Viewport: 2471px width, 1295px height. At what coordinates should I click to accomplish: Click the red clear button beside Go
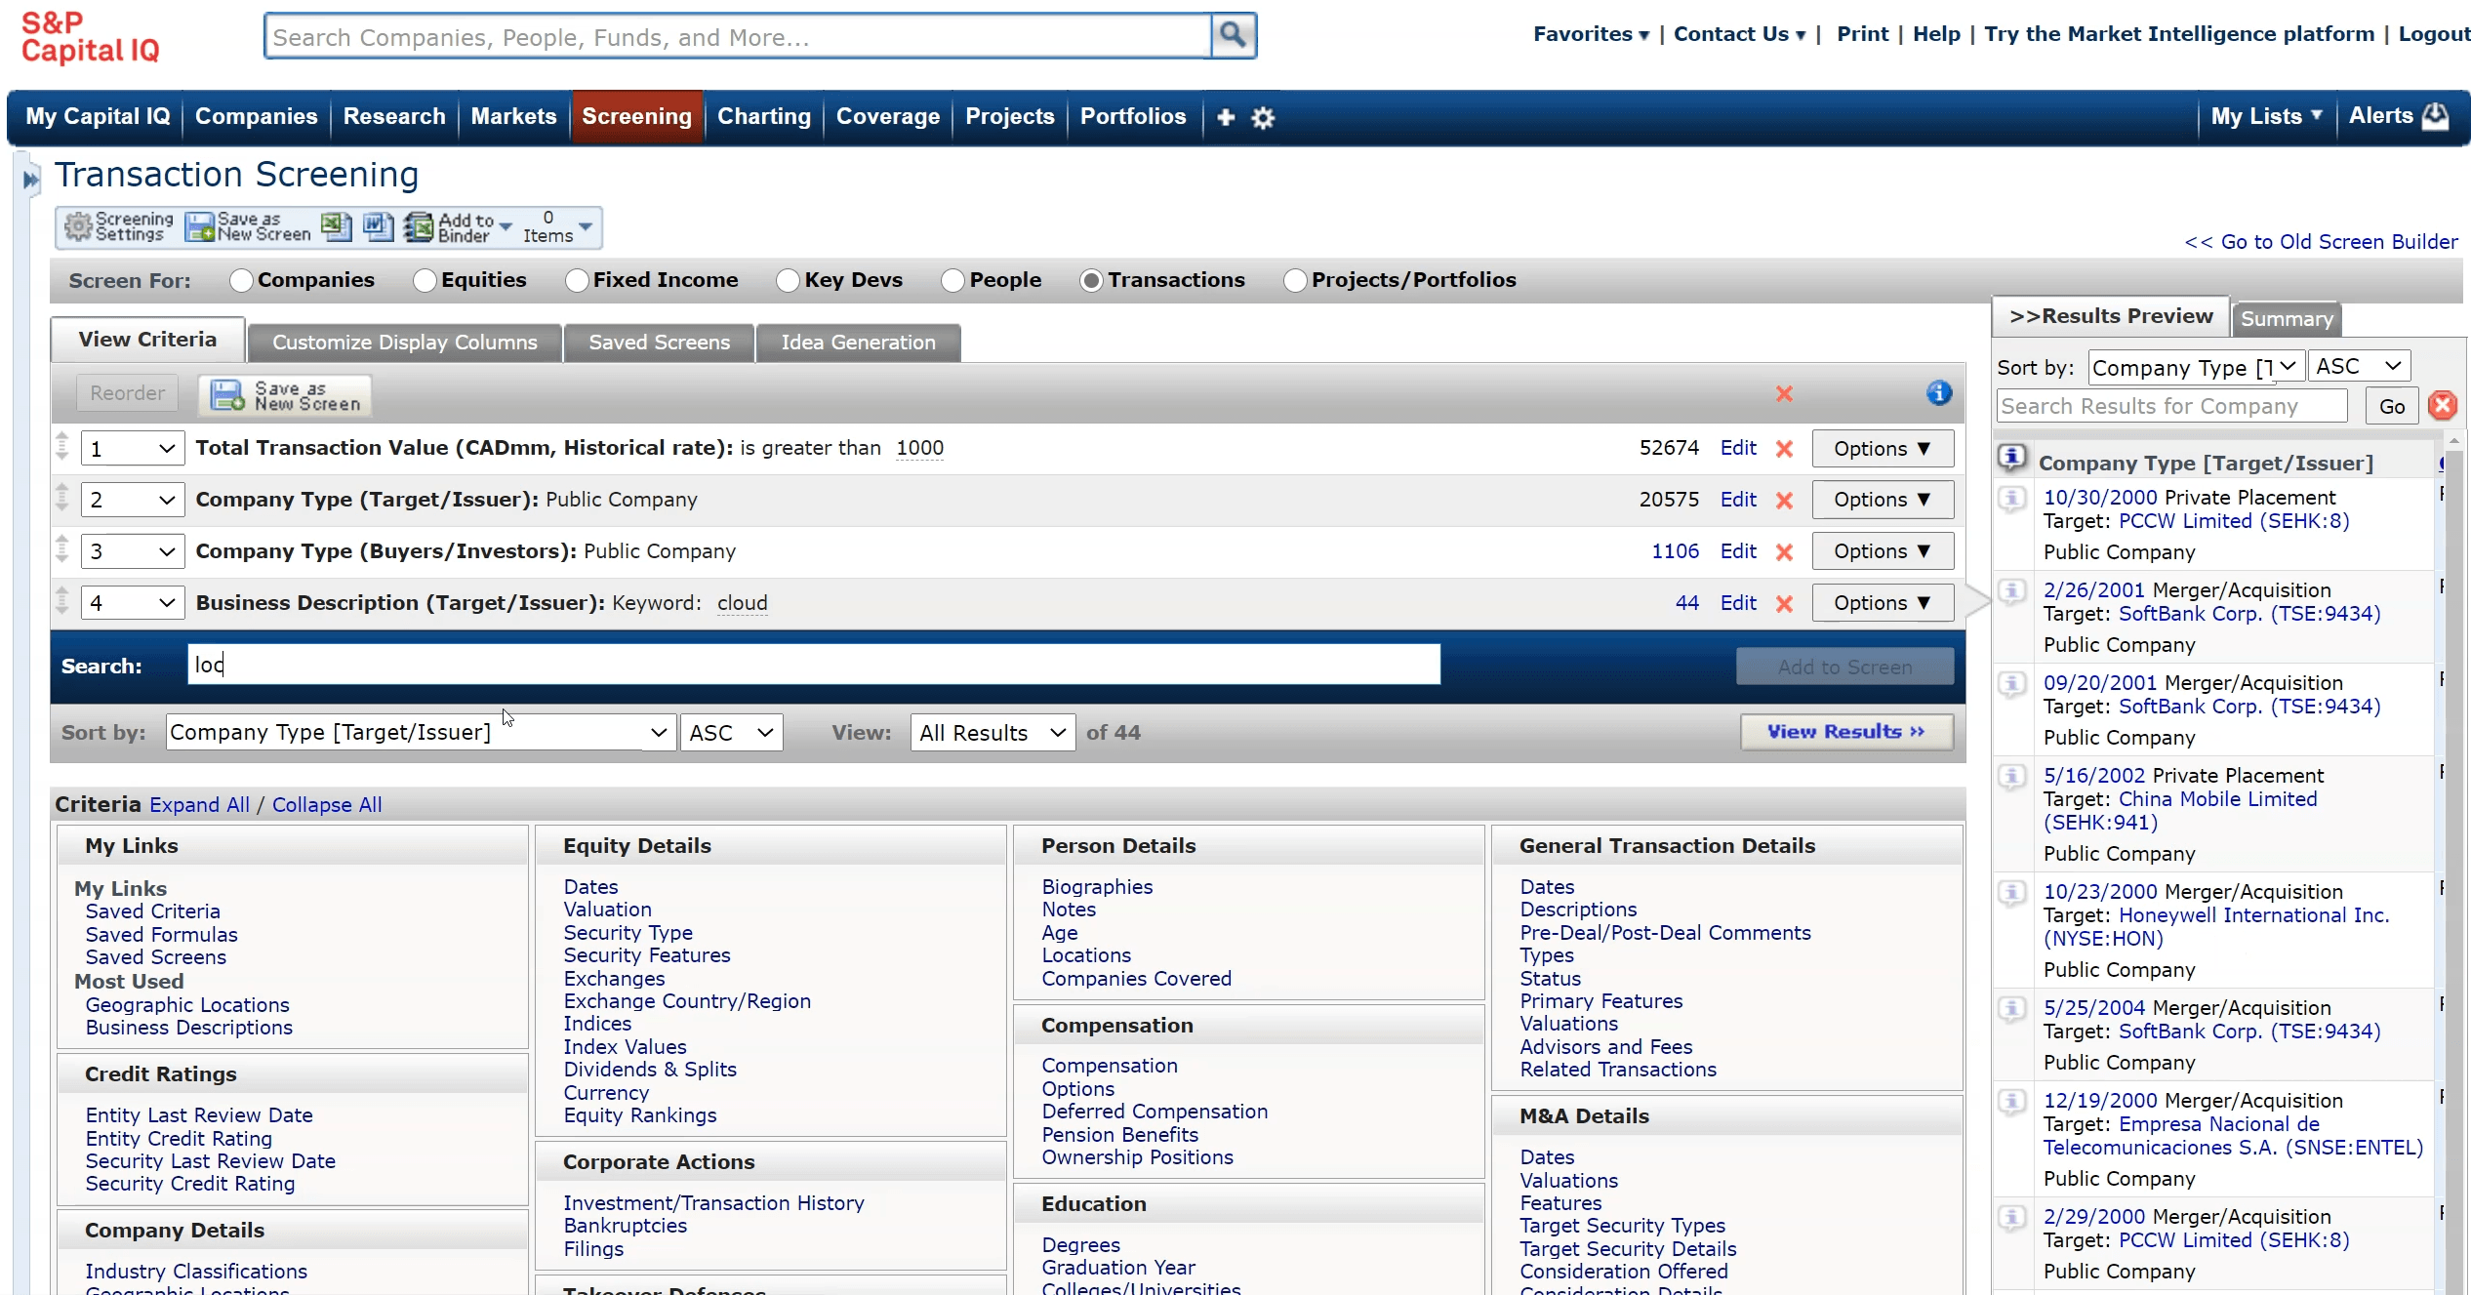(x=2443, y=406)
